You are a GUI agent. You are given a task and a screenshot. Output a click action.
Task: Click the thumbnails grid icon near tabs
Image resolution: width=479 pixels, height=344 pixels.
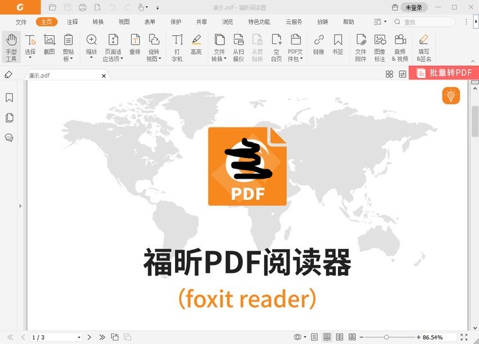389,74
